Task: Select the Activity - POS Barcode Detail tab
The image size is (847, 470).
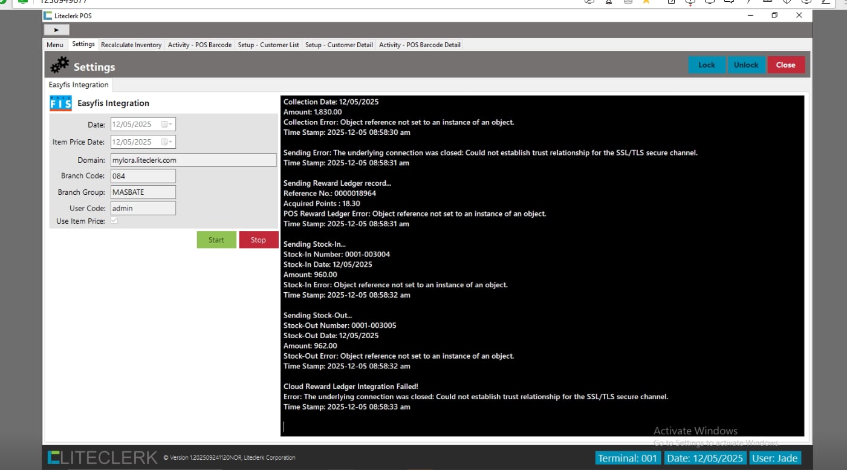Action: [x=420, y=45]
